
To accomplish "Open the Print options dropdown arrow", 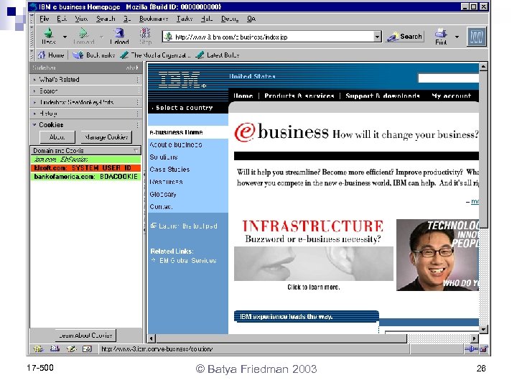I will point(457,37).
